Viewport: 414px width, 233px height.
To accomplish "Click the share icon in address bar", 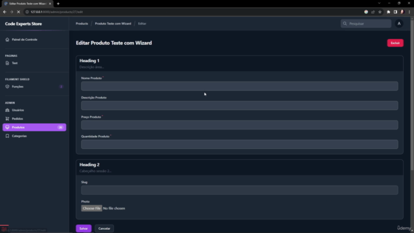I will pyautogui.click(x=373, y=12).
